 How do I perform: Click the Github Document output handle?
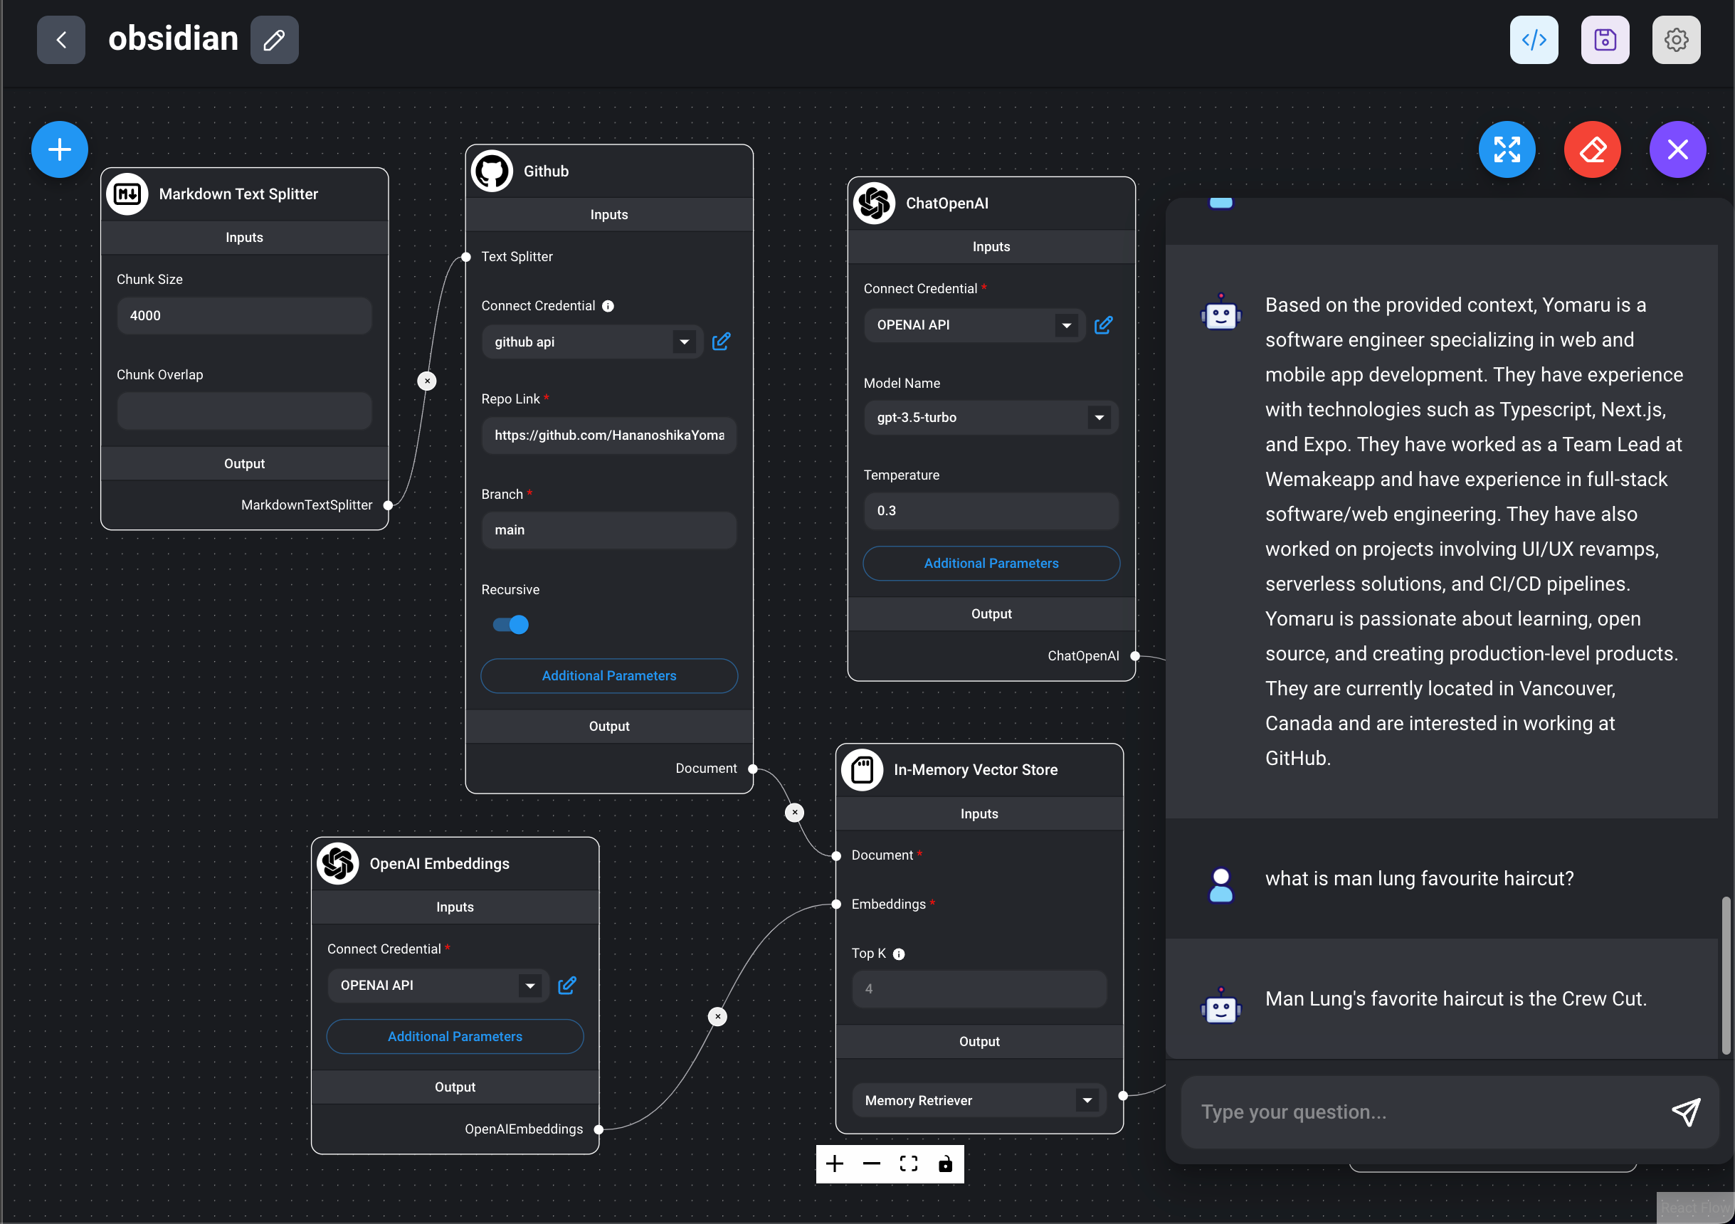point(753,769)
